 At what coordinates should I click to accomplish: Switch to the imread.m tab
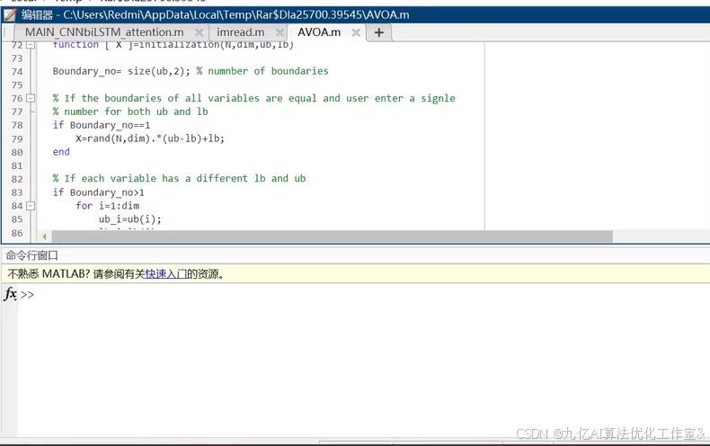pyautogui.click(x=241, y=32)
